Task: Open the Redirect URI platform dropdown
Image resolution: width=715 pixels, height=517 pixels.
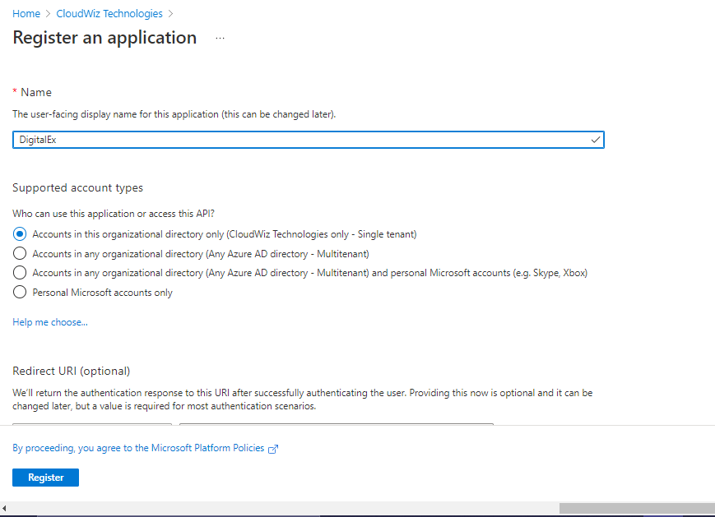Action: pos(92,424)
